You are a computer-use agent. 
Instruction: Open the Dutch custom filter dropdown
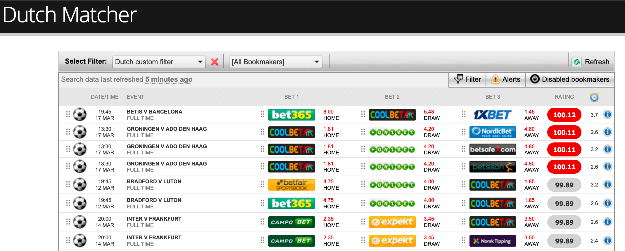click(159, 62)
